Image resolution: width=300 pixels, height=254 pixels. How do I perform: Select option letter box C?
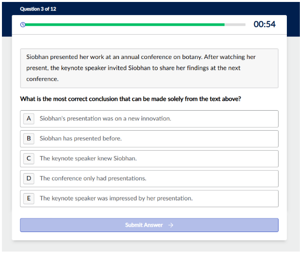[29, 158]
